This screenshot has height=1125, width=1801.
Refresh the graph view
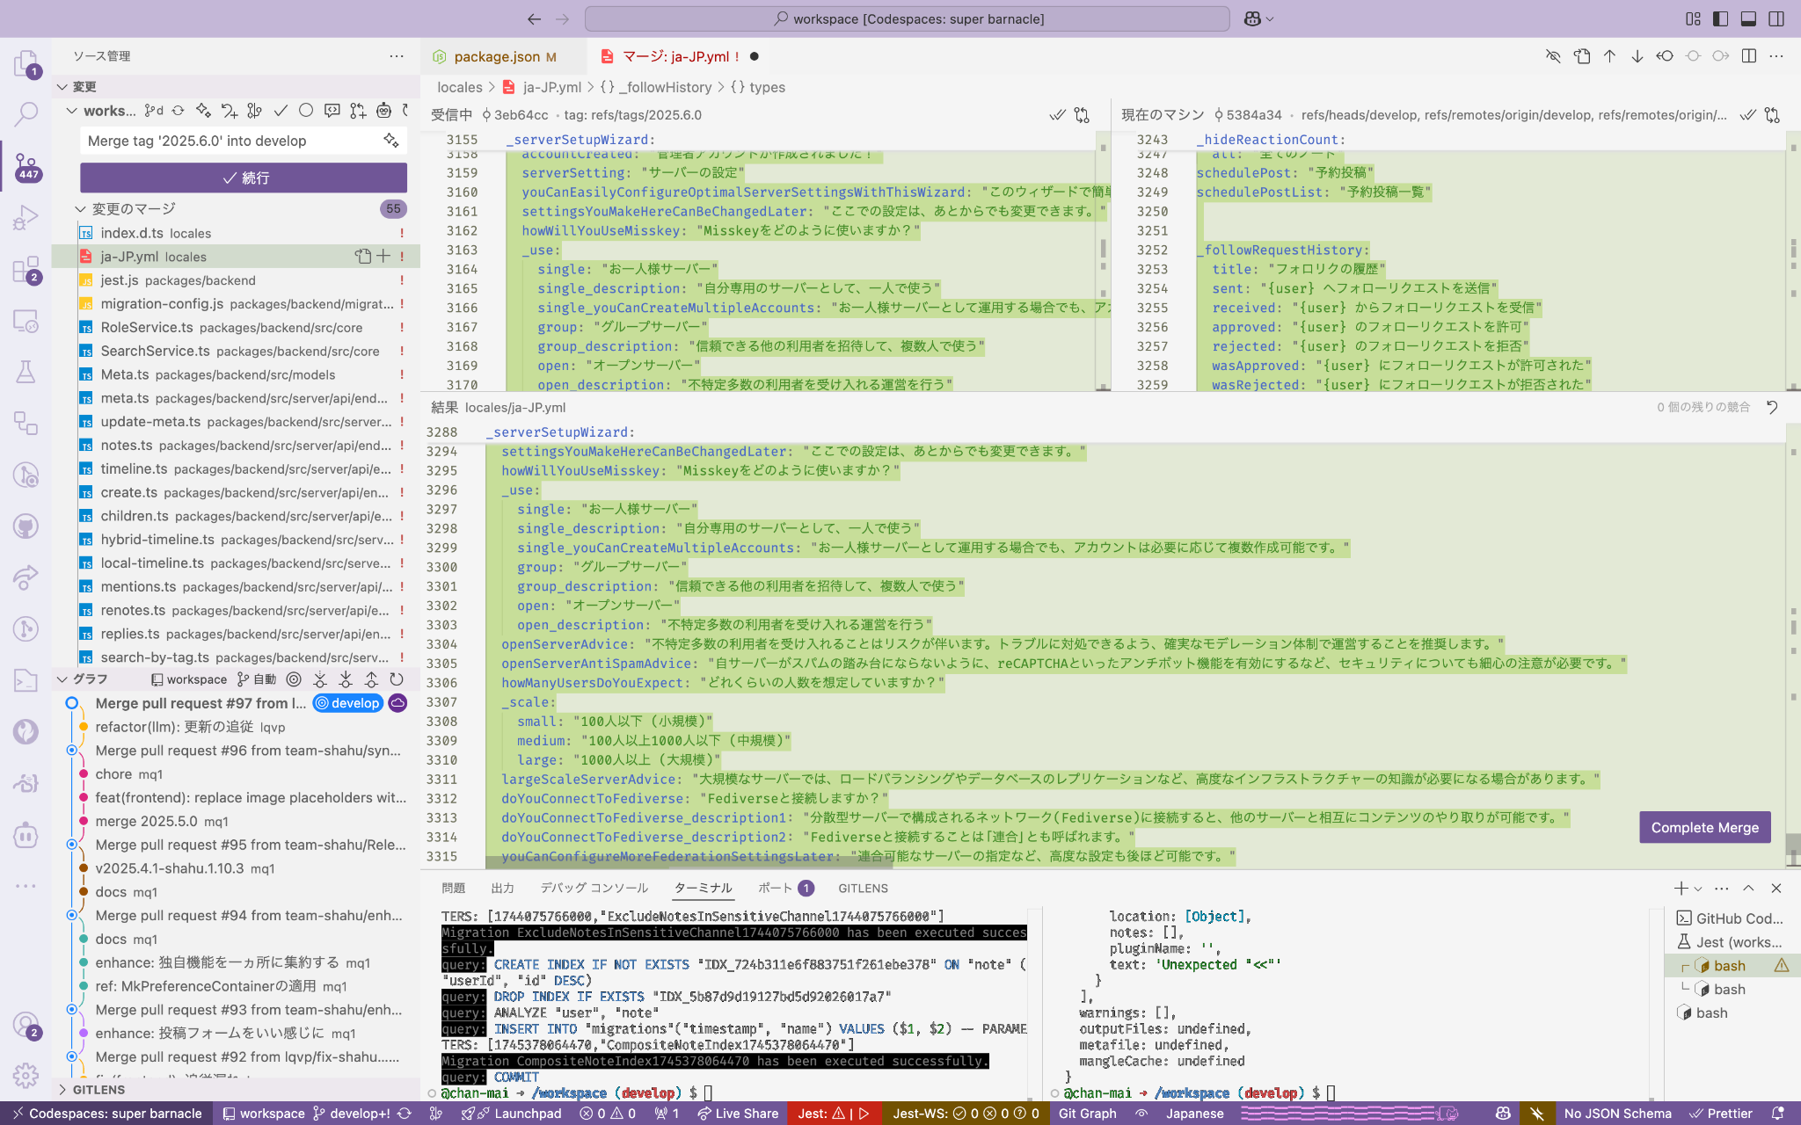point(397,679)
